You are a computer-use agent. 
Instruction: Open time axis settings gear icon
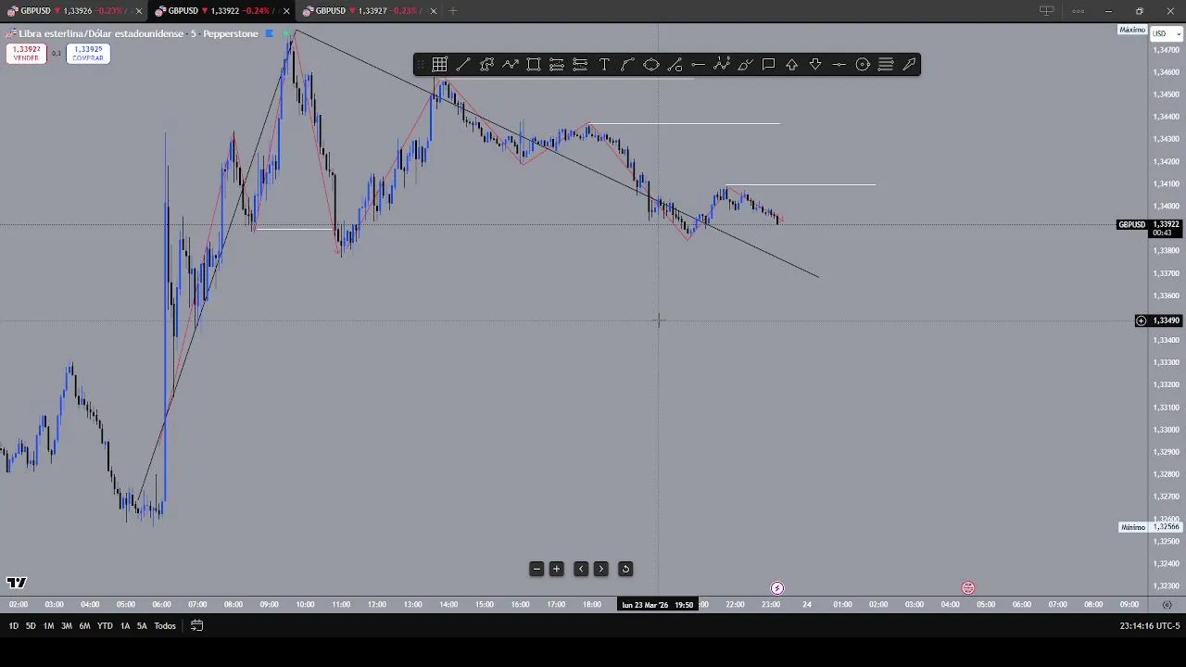pos(1167,605)
